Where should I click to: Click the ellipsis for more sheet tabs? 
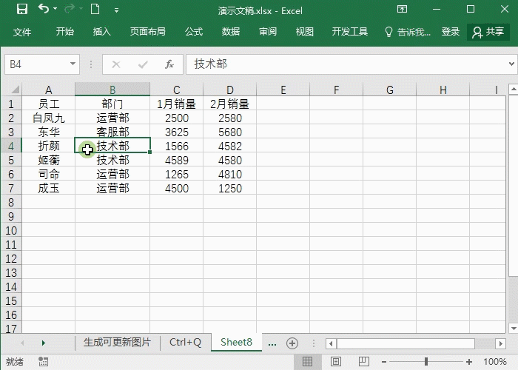tap(272, 344)
